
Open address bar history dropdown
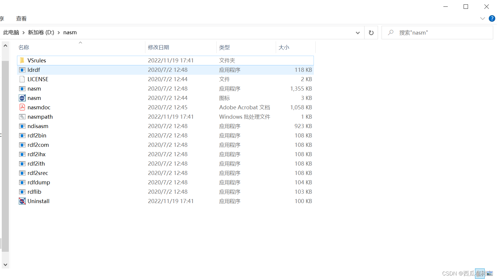pos(358,33)
